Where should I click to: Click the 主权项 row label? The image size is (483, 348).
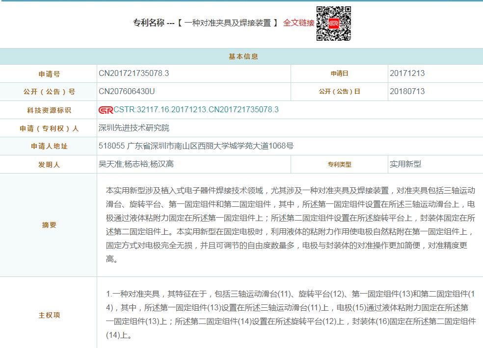pos(49,315)
